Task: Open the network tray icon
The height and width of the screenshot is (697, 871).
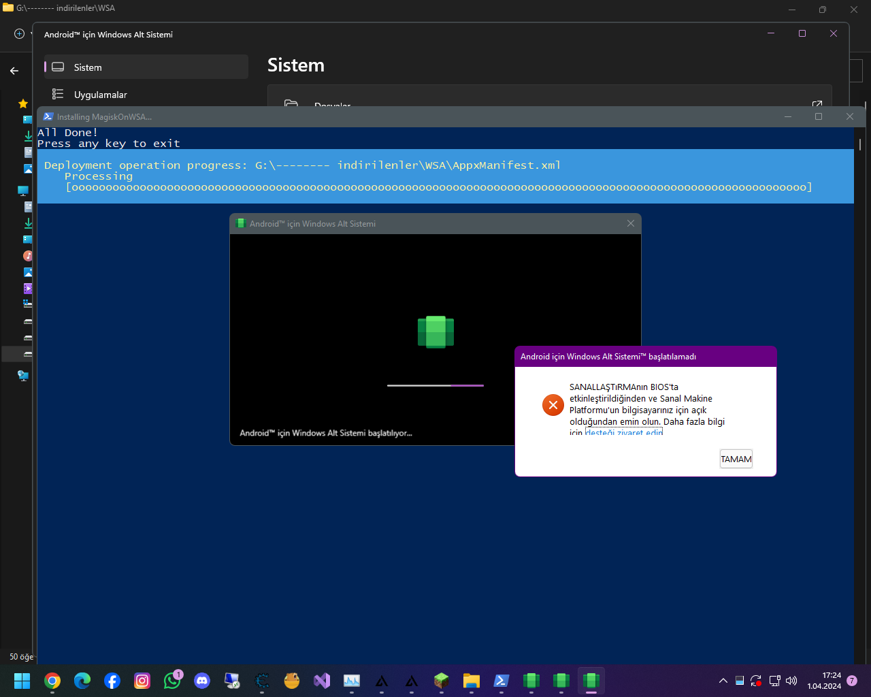Action: coord(774,681)
